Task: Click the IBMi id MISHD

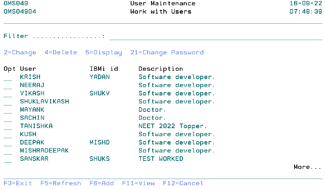Action: tap(100, 143)
